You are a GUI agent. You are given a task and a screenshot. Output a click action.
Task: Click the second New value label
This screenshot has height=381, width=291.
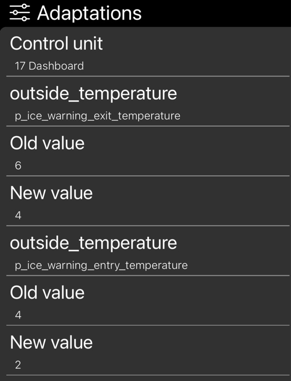click(52, 342)
